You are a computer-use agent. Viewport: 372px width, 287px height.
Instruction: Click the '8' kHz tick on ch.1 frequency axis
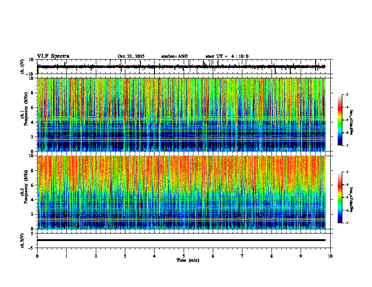pos(32,93)
